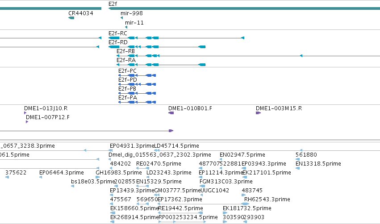The height and width of the screenshot is (224, 380).
Task: Click the EN02947.5prime label
Action: coord(242,155)
